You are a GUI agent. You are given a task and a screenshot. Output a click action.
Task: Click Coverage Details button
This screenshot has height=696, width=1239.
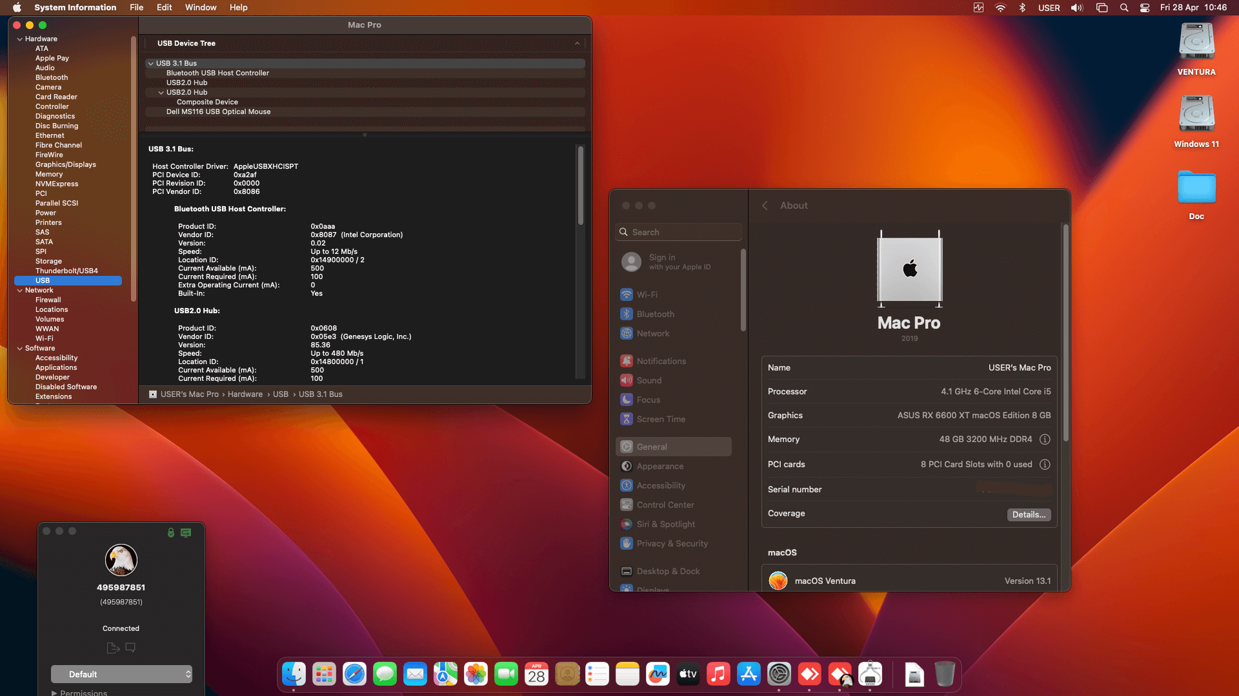click(1029, 515)
